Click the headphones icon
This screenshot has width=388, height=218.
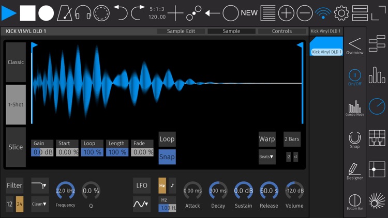click(x=83, y=13)
